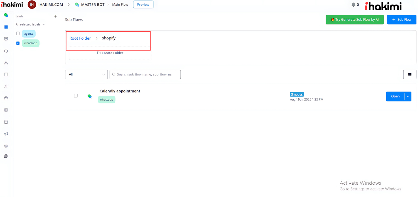Expand the All selected labels dropdown

(x=30, y=24)
